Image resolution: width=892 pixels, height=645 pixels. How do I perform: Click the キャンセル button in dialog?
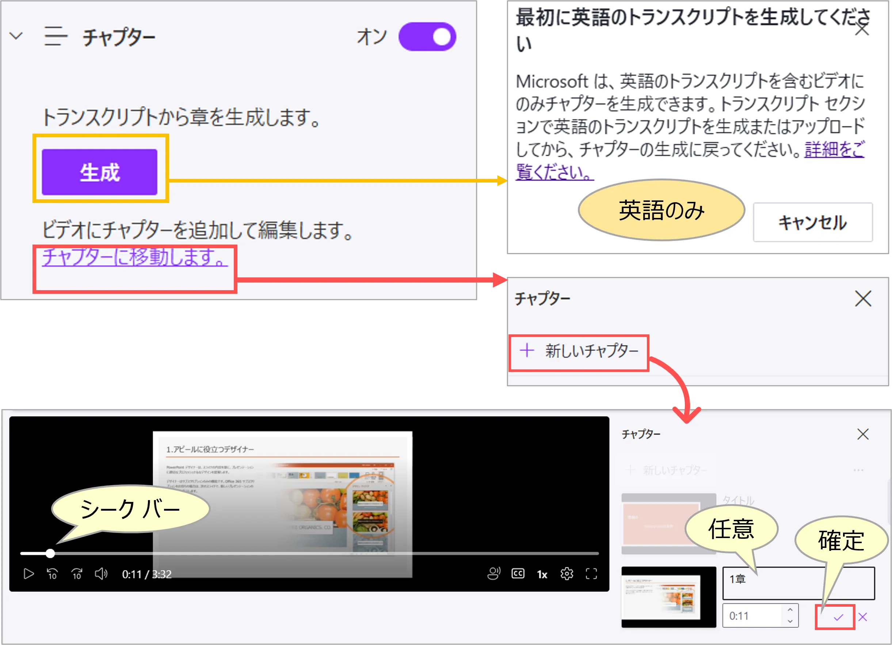click(813, 222)
